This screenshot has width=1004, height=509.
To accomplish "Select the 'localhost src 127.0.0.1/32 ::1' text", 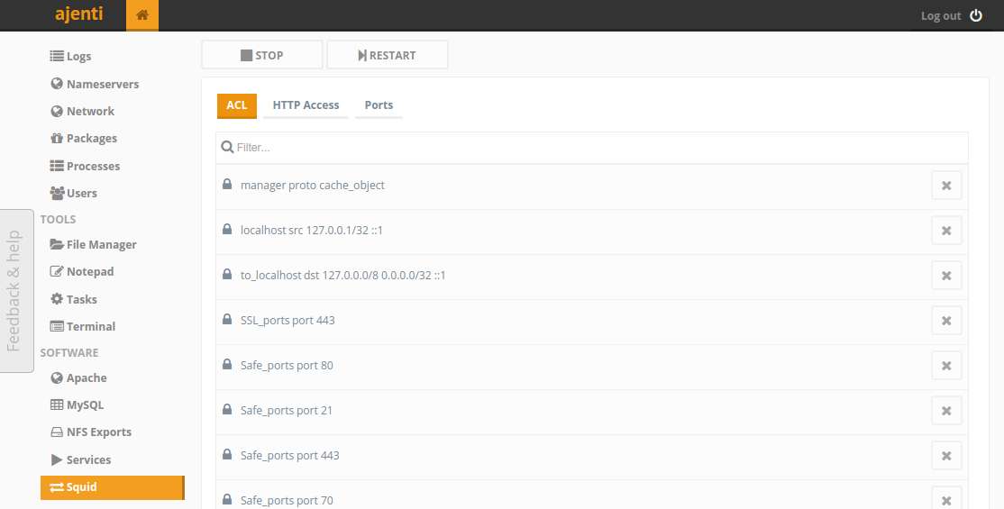I will 312,230.
